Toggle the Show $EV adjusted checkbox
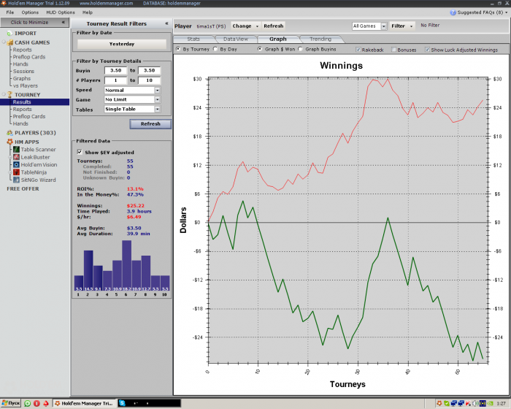 tap(80, 152)
